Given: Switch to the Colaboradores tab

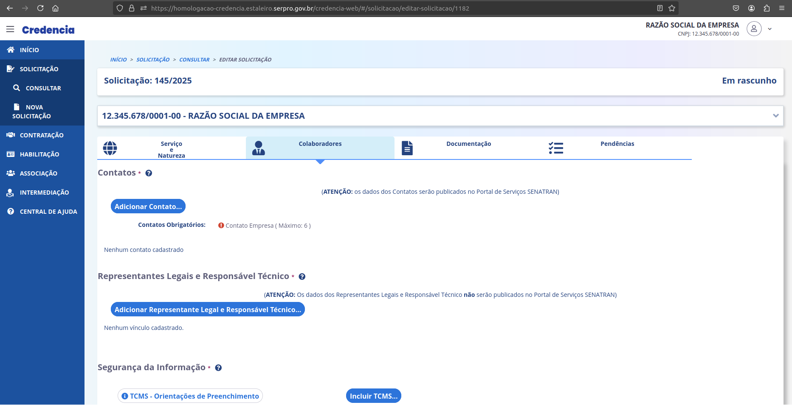Looking at the screenshot, I should [x=320, y=144].
